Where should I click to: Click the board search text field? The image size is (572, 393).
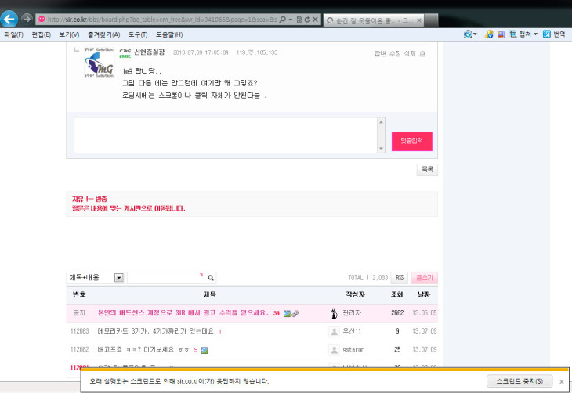click(x=165, y=278)
